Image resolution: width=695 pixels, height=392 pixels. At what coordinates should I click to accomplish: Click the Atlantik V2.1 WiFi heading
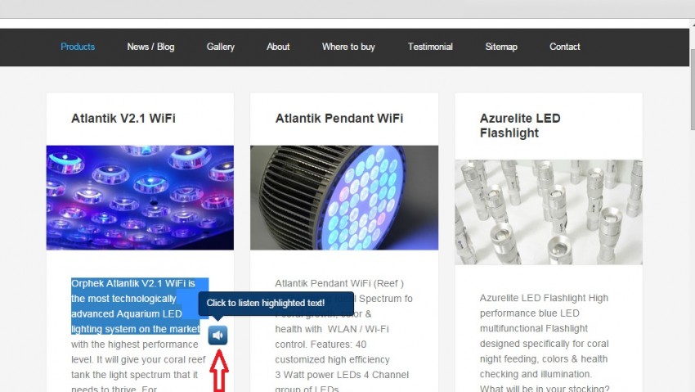click(123, 119)
